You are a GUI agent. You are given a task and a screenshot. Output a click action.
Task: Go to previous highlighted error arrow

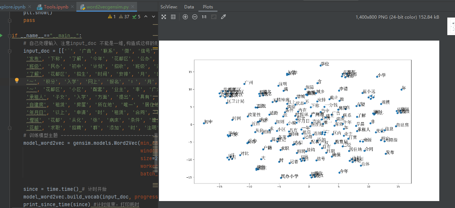click(146, 16)
